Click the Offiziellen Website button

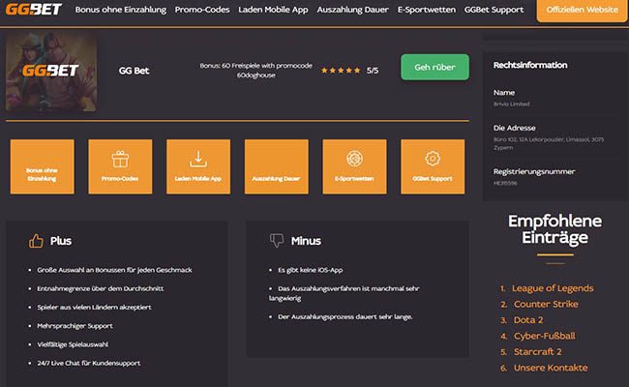tap(582, 10)
